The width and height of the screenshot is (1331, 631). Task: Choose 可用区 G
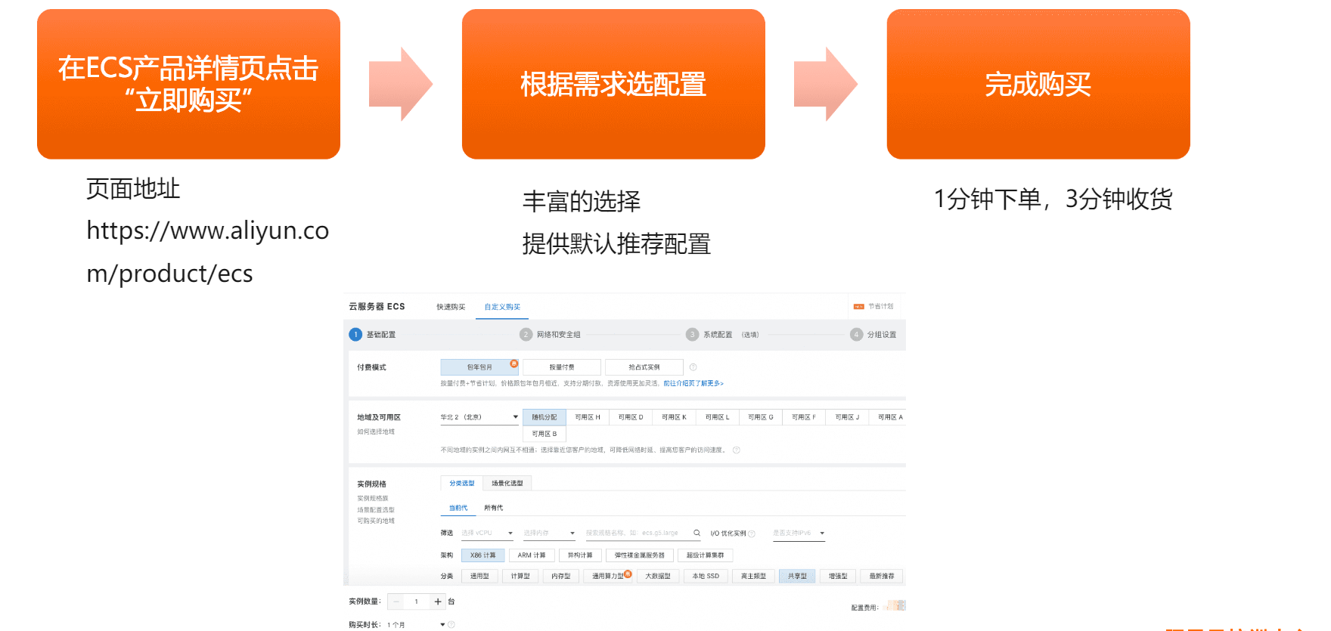761,417
